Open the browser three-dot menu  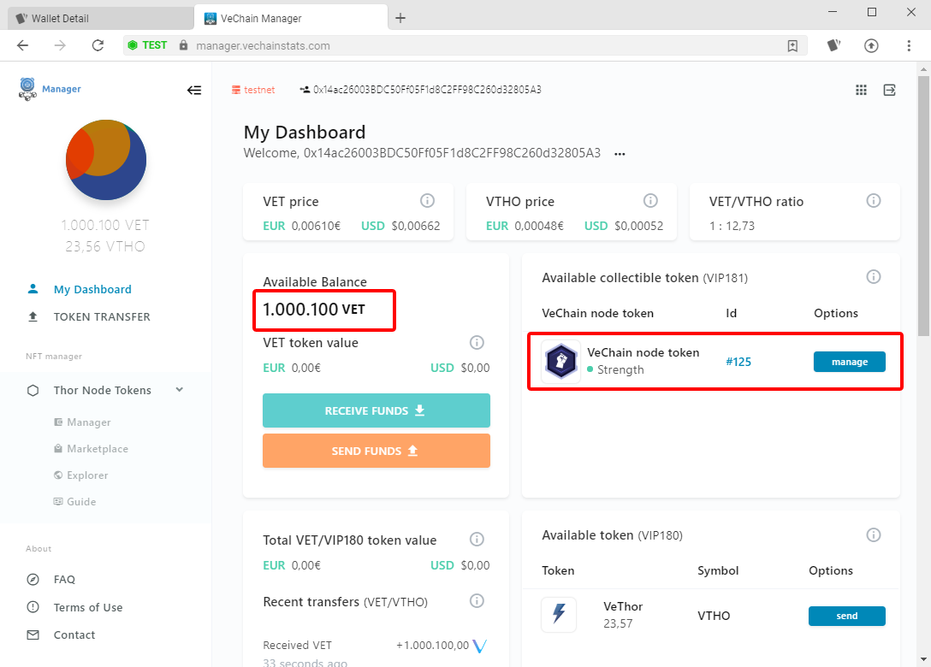(x=909, y=45)
